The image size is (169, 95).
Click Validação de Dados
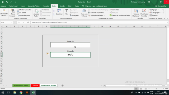point(96,15)
